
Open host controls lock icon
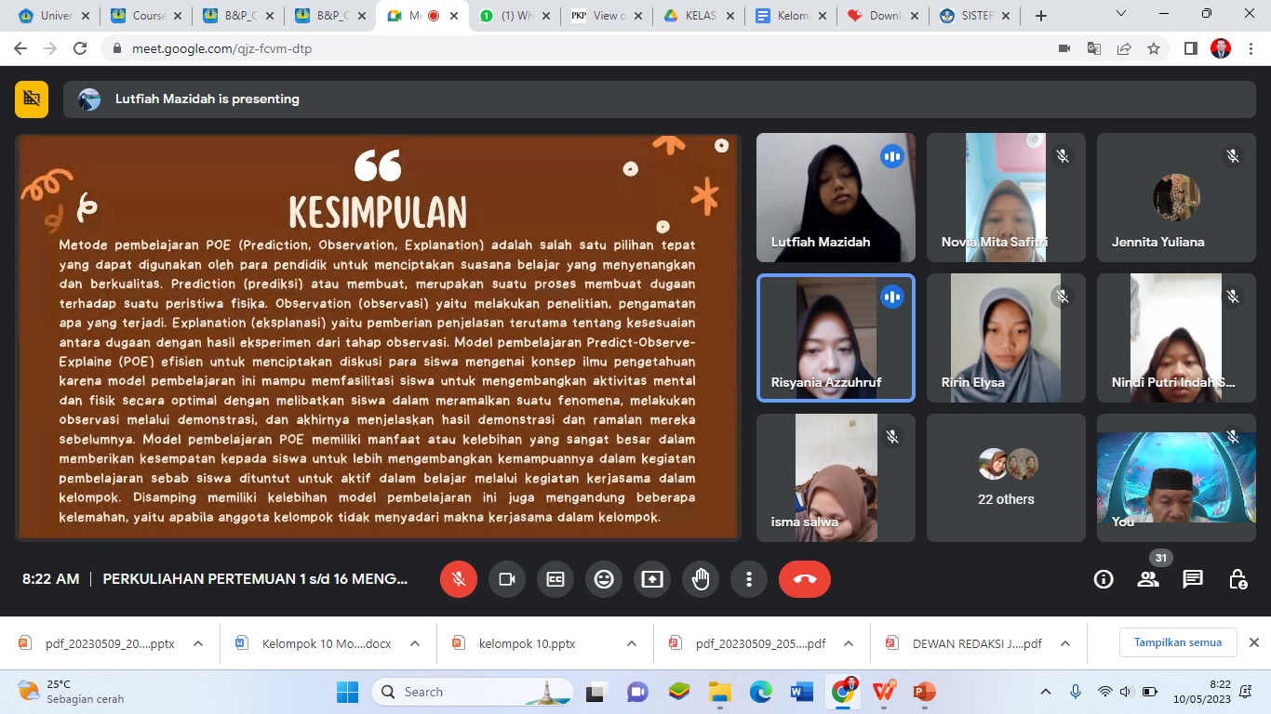click(x=1238, y=579)
